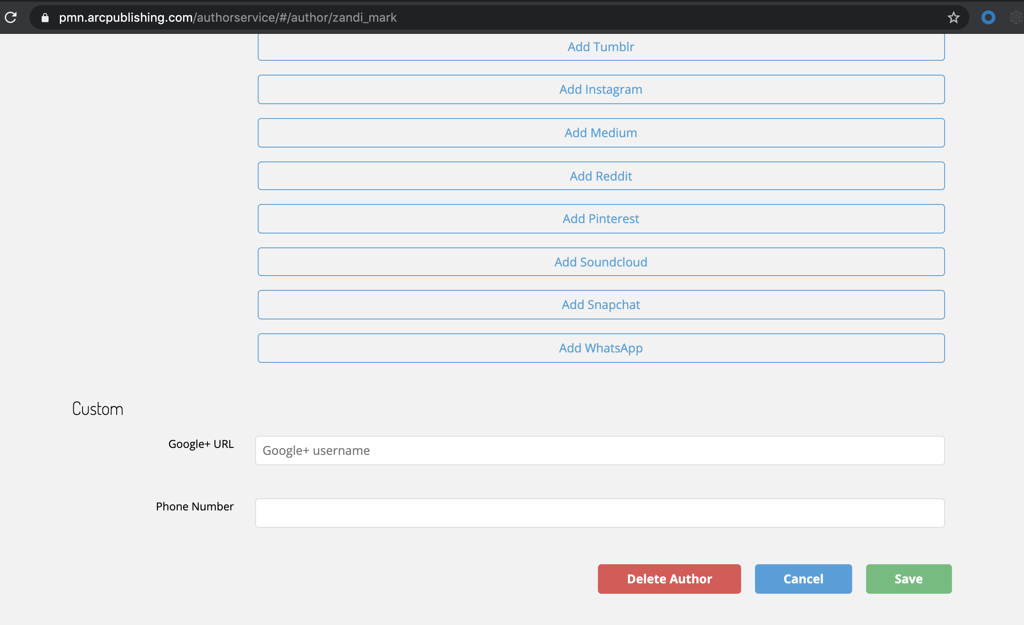The width and height of the screenshot is (1024, 625).
Task: Add a Medium account
Action: click(x=601, y=133)
